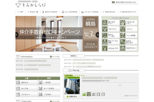This screenshot has width=154, height=102.
Task: Click すべてみる link beside こだわりすと
Action: point(55,101)
